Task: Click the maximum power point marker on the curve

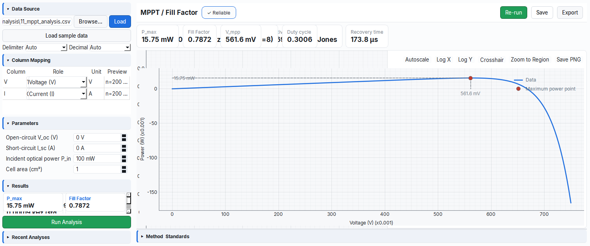Action: pos(470,78)
